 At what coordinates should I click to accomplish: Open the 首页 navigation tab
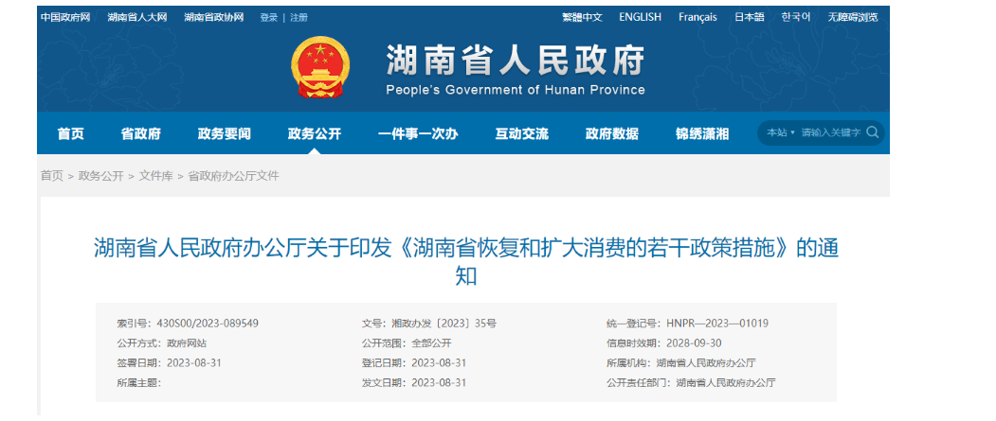(70, 133)
